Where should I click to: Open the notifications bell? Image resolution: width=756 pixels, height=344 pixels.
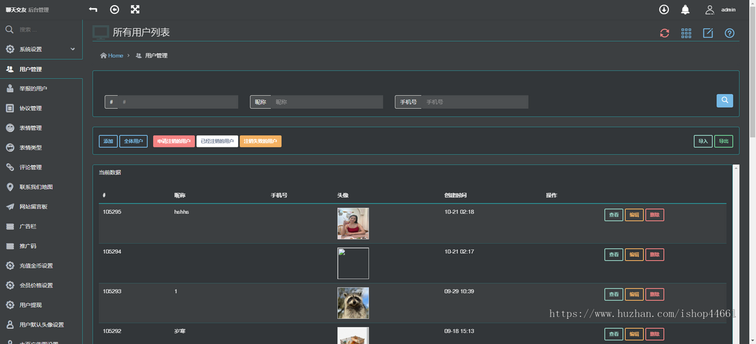[x=685, y=9]
